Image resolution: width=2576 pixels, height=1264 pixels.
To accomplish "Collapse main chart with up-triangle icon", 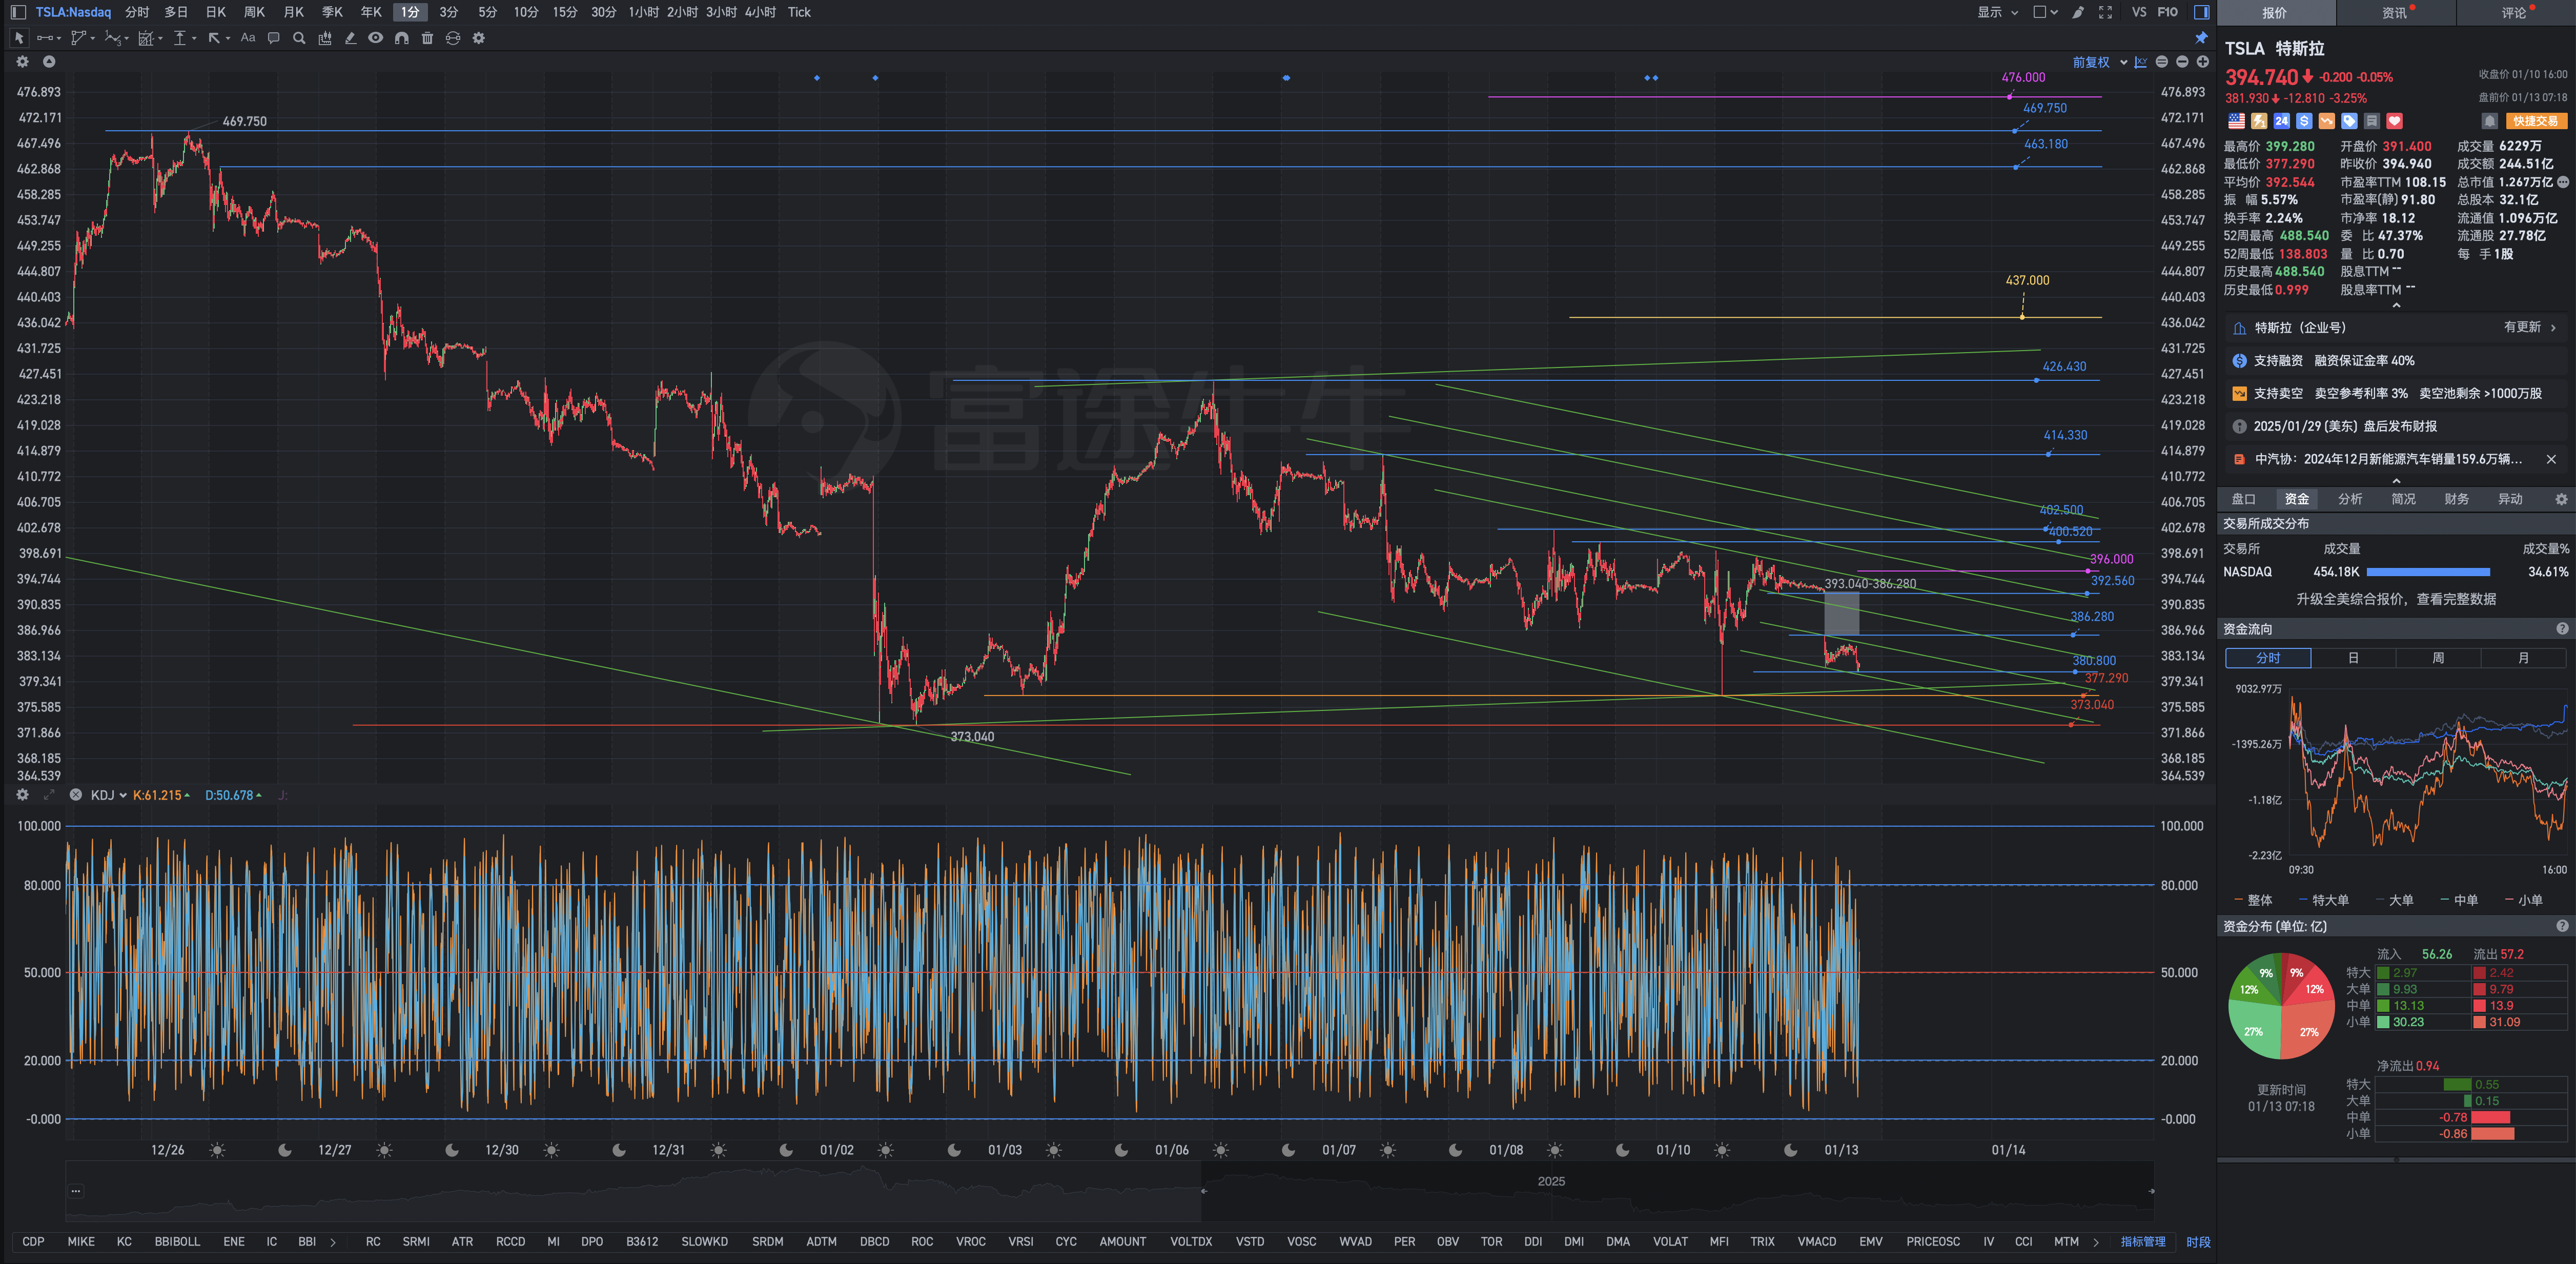I will click(49, 62).
